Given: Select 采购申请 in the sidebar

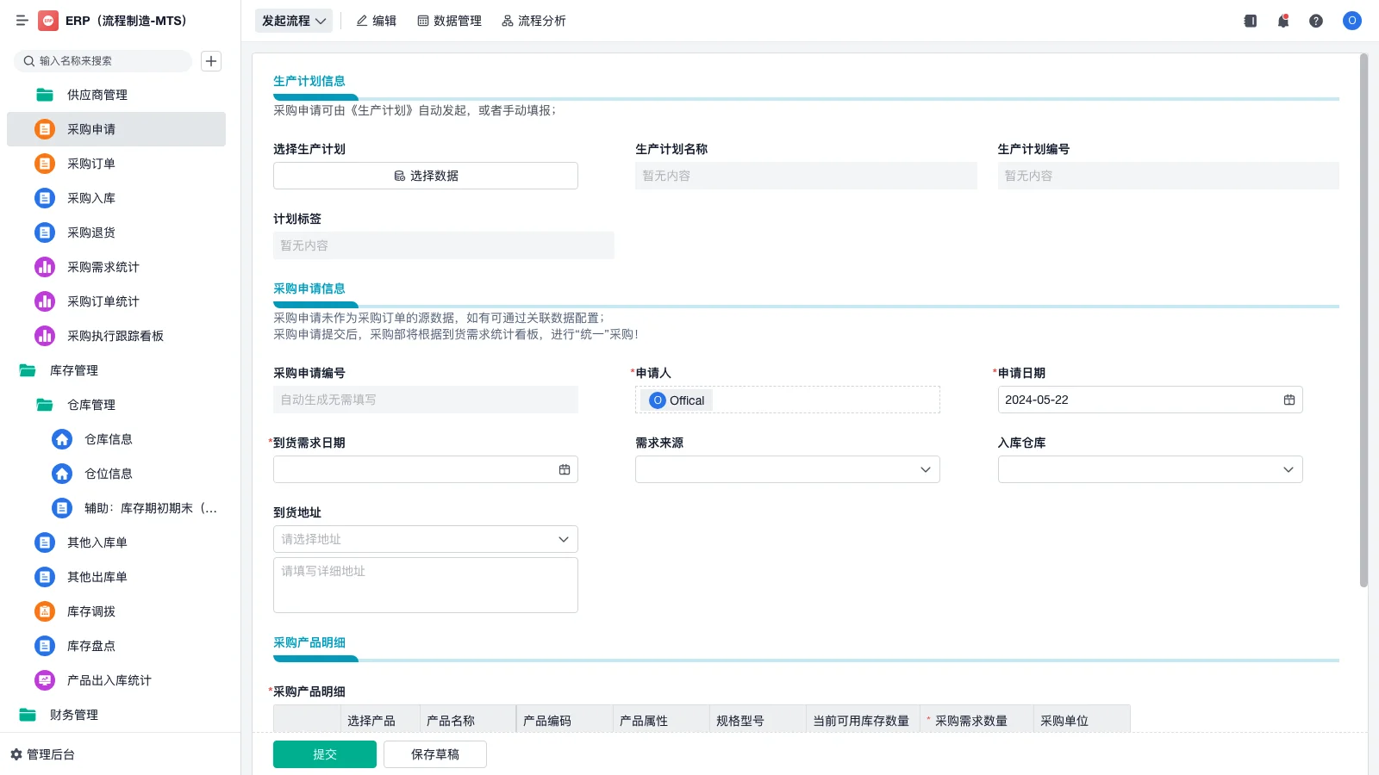Looking at the screenshot, I should point(90,128).
